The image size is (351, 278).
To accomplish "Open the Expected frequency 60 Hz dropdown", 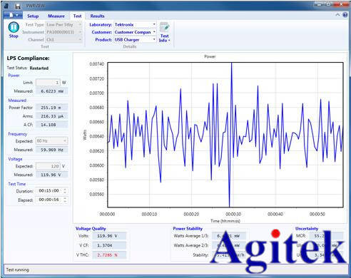I will (x=52, y=141).
